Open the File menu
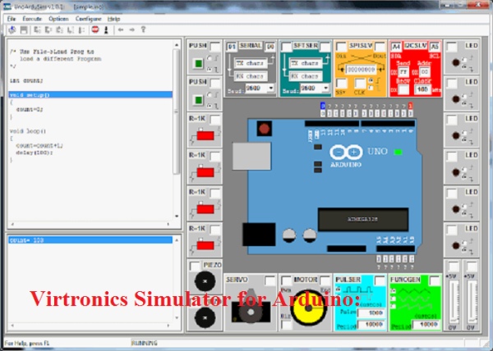The height and width of the screenshot is (351, 493). 12,18
